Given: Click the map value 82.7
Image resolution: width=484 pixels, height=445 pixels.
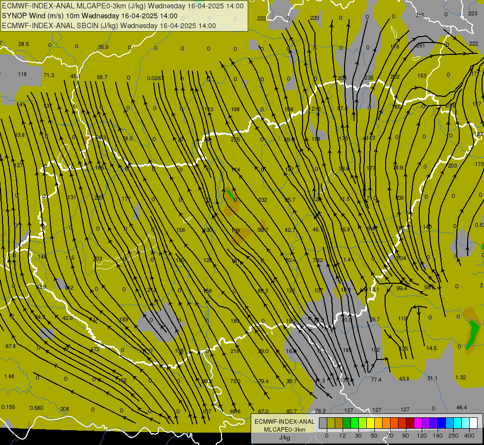Looking at the screenshot, I should 290,230.
